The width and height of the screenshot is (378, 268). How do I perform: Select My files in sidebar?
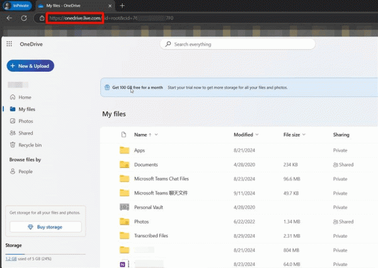pyautogui.click(x=26, y=109)
